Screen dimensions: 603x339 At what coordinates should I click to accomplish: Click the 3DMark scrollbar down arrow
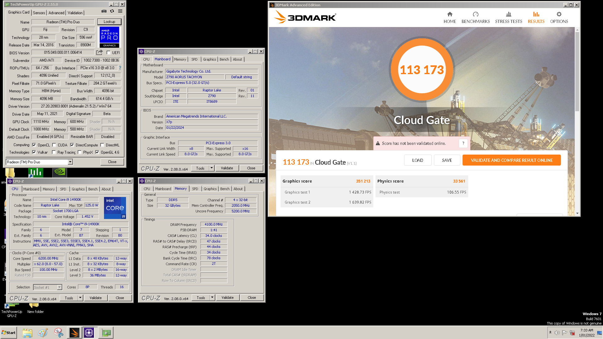pyautogui.click(x=577, y=213)
